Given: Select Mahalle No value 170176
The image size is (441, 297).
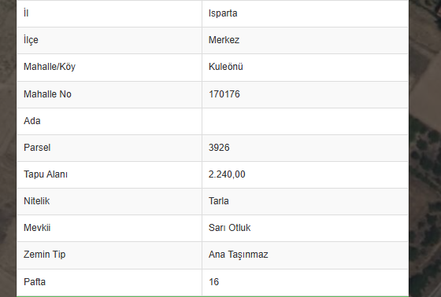Looking at the screenshot, I should click(x=224, y=94).
